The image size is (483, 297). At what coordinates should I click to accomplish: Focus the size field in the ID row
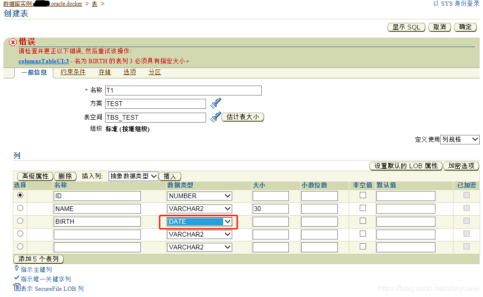(x=271, y=196)
